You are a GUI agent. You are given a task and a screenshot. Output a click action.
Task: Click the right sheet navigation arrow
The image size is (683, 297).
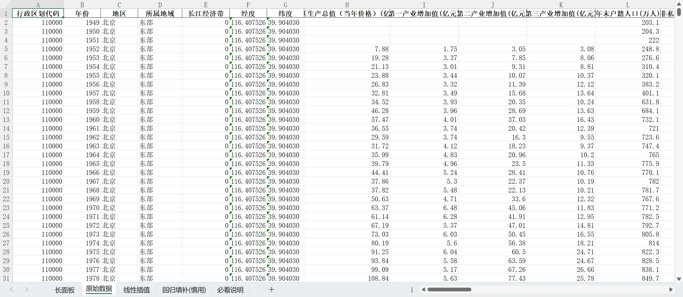(x=27, y=290)
